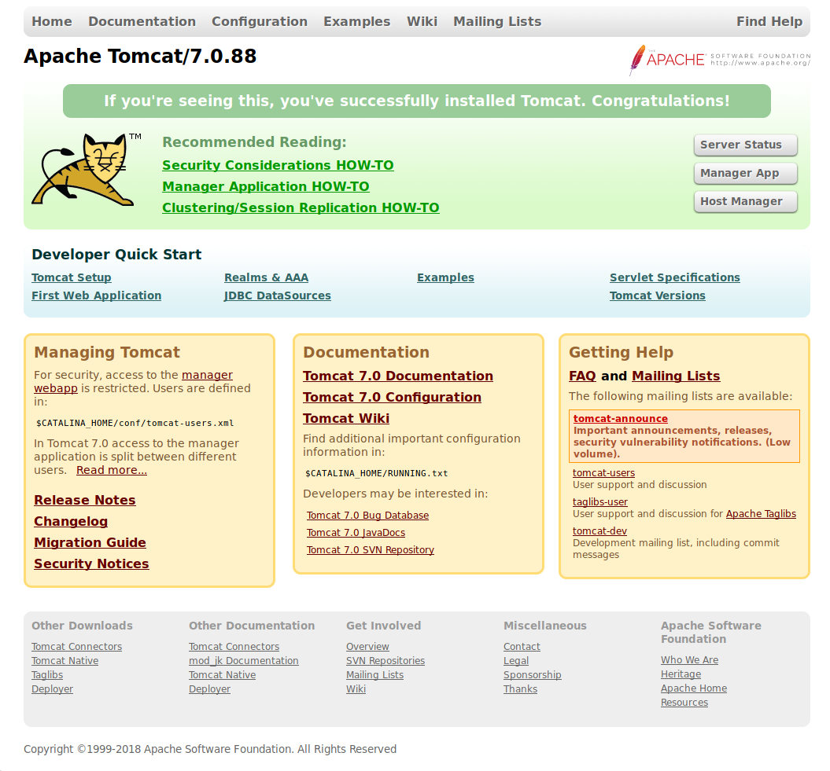Open the Apache Software Foundation feather logo
The width and height of the screenshot is (830, 771).
tap(720, 60)
